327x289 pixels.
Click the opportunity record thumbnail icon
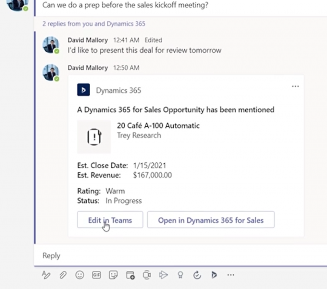[94, 137]
